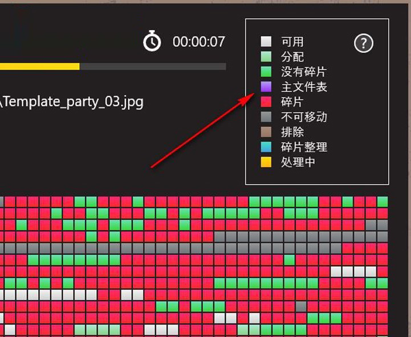Click the gray 不可移动 legend swatch
Screen dimensions: 411x337
266,117
